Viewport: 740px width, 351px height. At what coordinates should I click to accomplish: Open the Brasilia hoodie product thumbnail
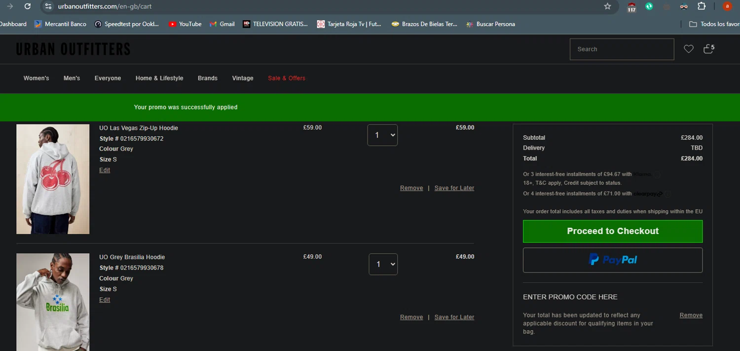pyautogui.click(x=53, y=302)
